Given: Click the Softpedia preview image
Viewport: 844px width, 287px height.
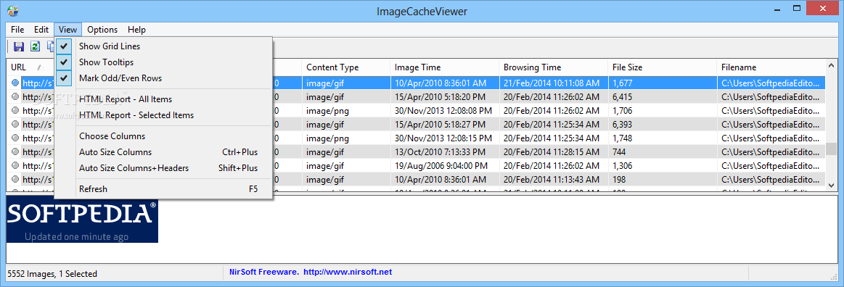Looking at the screenshot, I should (x=82, y=220).
